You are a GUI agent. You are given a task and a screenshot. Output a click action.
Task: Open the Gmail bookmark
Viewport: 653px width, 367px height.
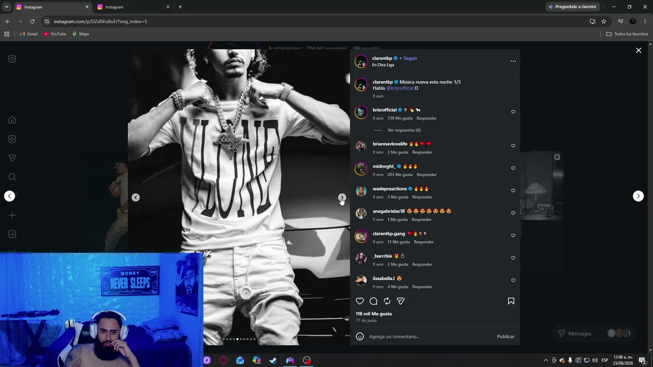pos(29,34)
